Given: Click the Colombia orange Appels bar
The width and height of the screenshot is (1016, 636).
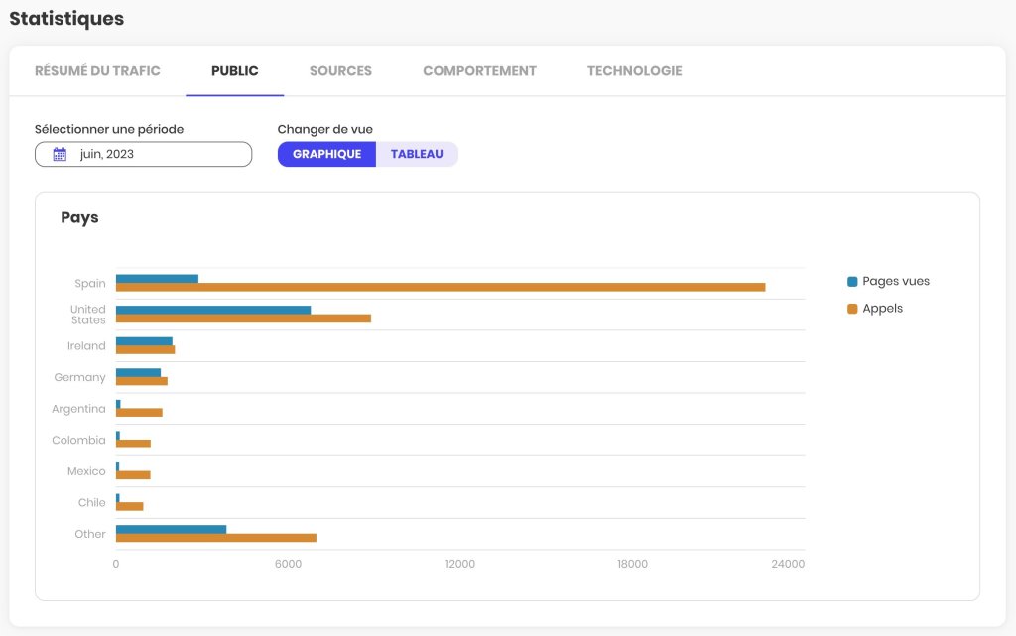Looking at the screenshot, I should tap(134, 444).
